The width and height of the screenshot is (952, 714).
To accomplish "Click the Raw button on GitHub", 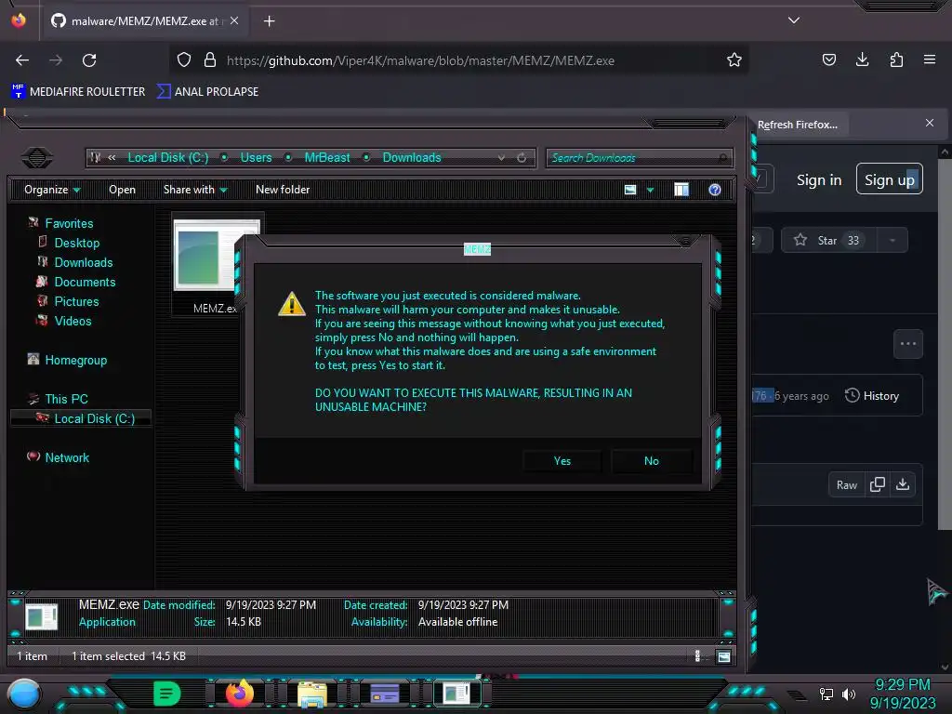I will pyautogui.click(x=846, y=485).
